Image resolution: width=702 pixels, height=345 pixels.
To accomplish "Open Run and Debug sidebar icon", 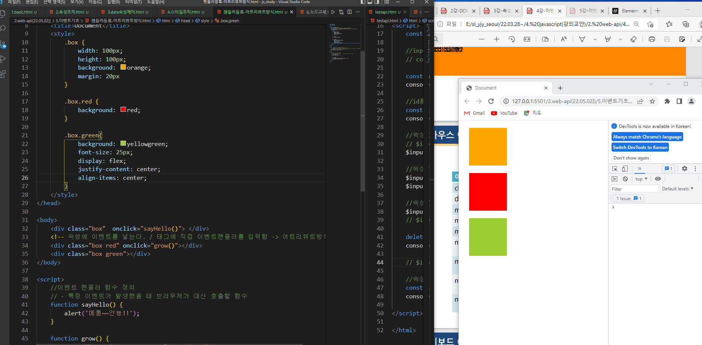I will [x=3, y=59].
